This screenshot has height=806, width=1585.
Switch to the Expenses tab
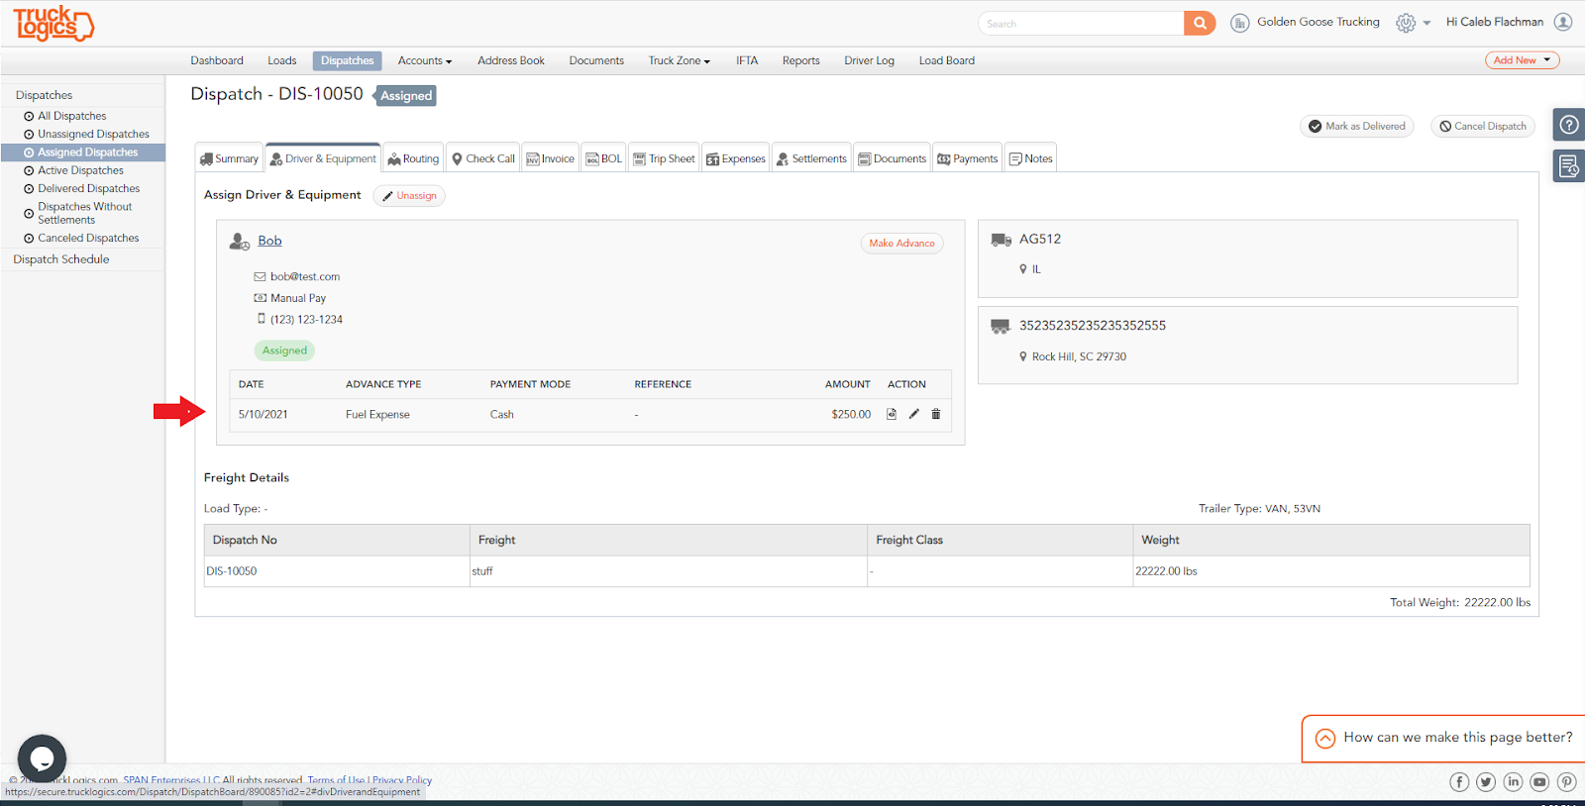[736, 158]
